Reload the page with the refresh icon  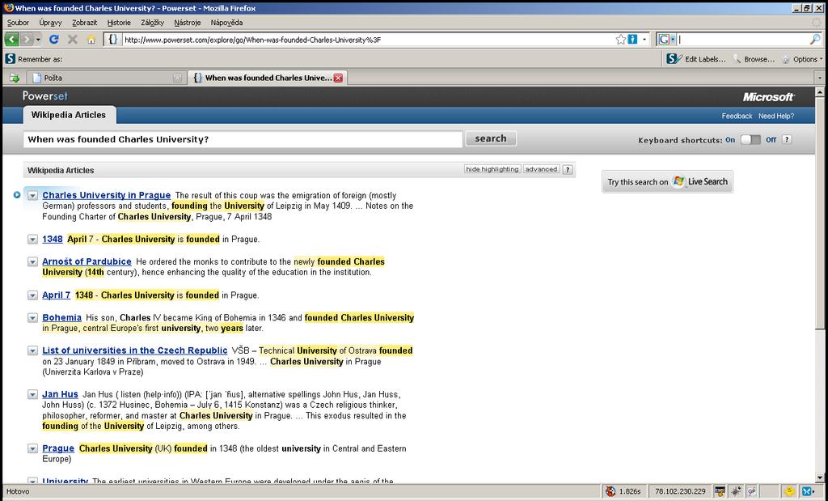[x=54, y=40]
